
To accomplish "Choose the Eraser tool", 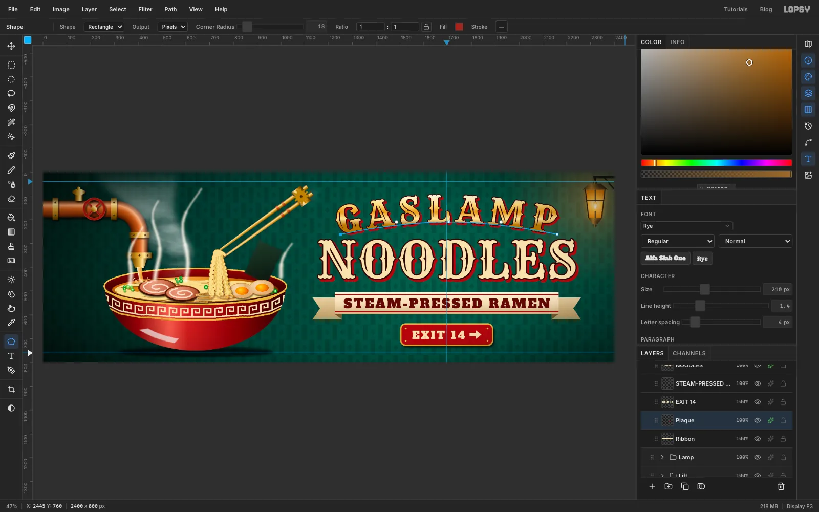I will coord(11,199).
